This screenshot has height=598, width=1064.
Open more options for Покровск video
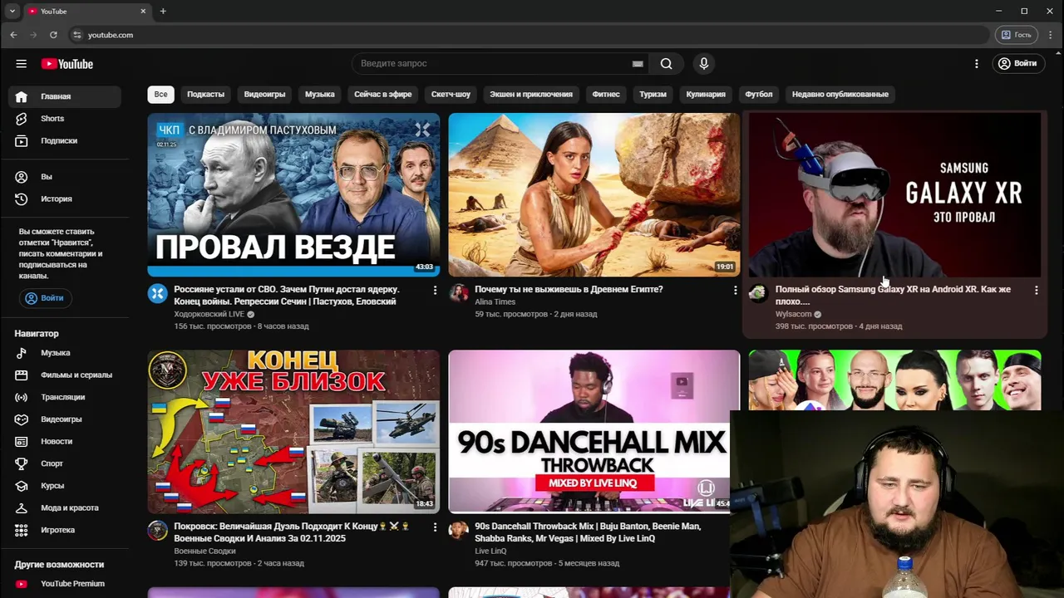tap(435, 527)
